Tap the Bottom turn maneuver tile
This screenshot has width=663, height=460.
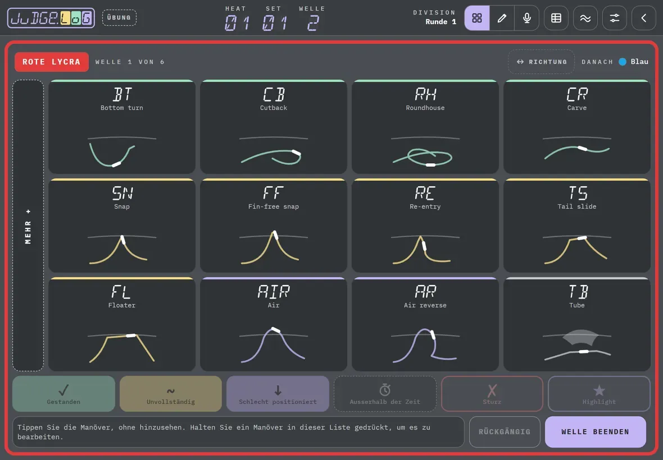122,127
